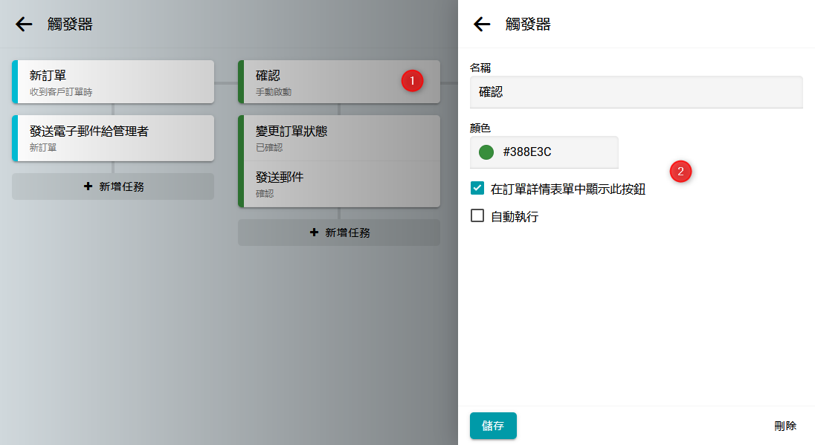
Task: Click plus icon in left 新增任務 button
Action: [x=88, y=186]
